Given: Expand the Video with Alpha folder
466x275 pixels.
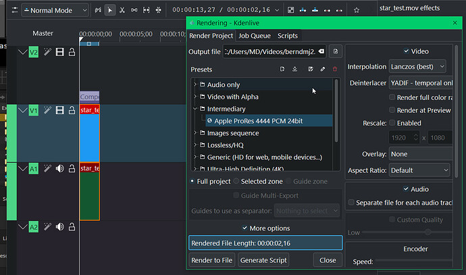Looking at the screenshot, I should tap(195, 97).
